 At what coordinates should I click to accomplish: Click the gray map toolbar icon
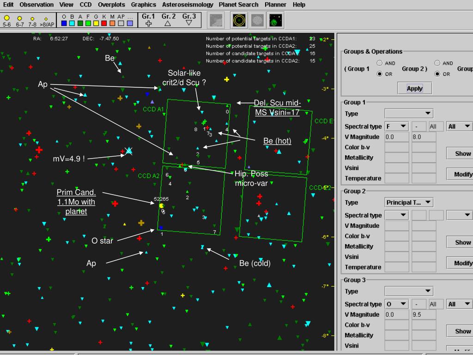pos(216,20)
